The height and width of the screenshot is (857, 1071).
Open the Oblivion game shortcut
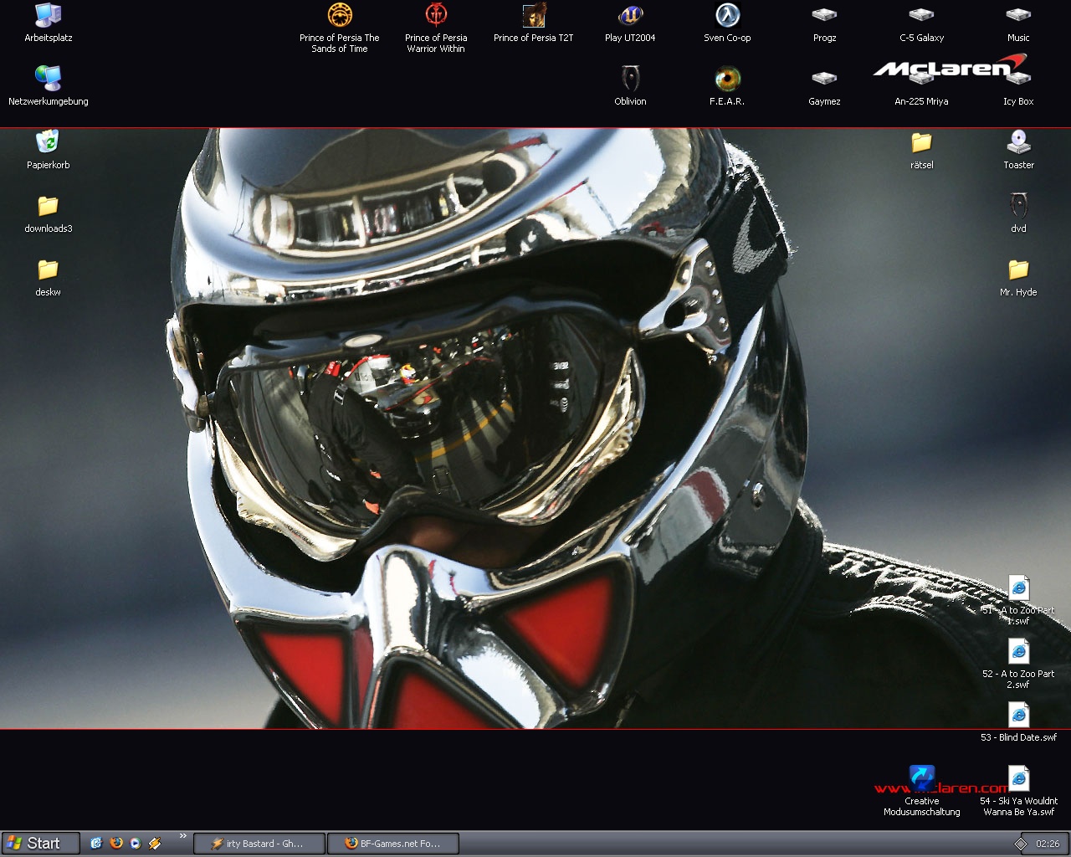[x=630, y=86]
